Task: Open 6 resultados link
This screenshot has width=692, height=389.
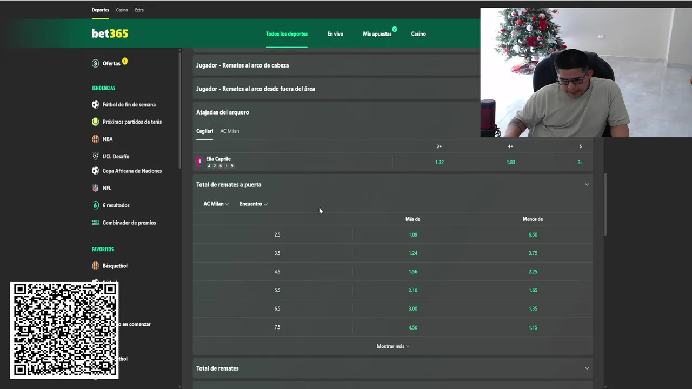Action: [x=116, y=205]
